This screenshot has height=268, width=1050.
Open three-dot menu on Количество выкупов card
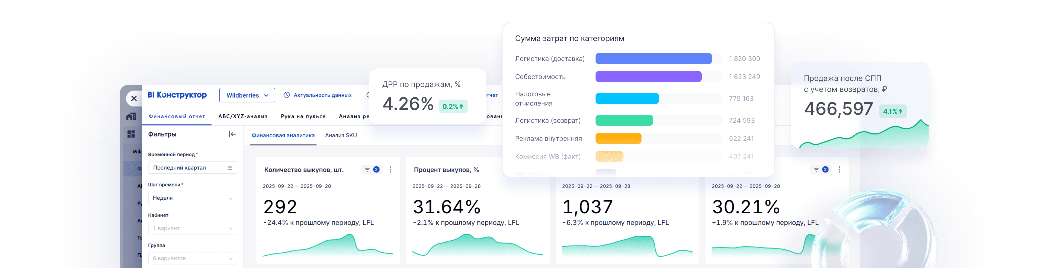(390, 170)
